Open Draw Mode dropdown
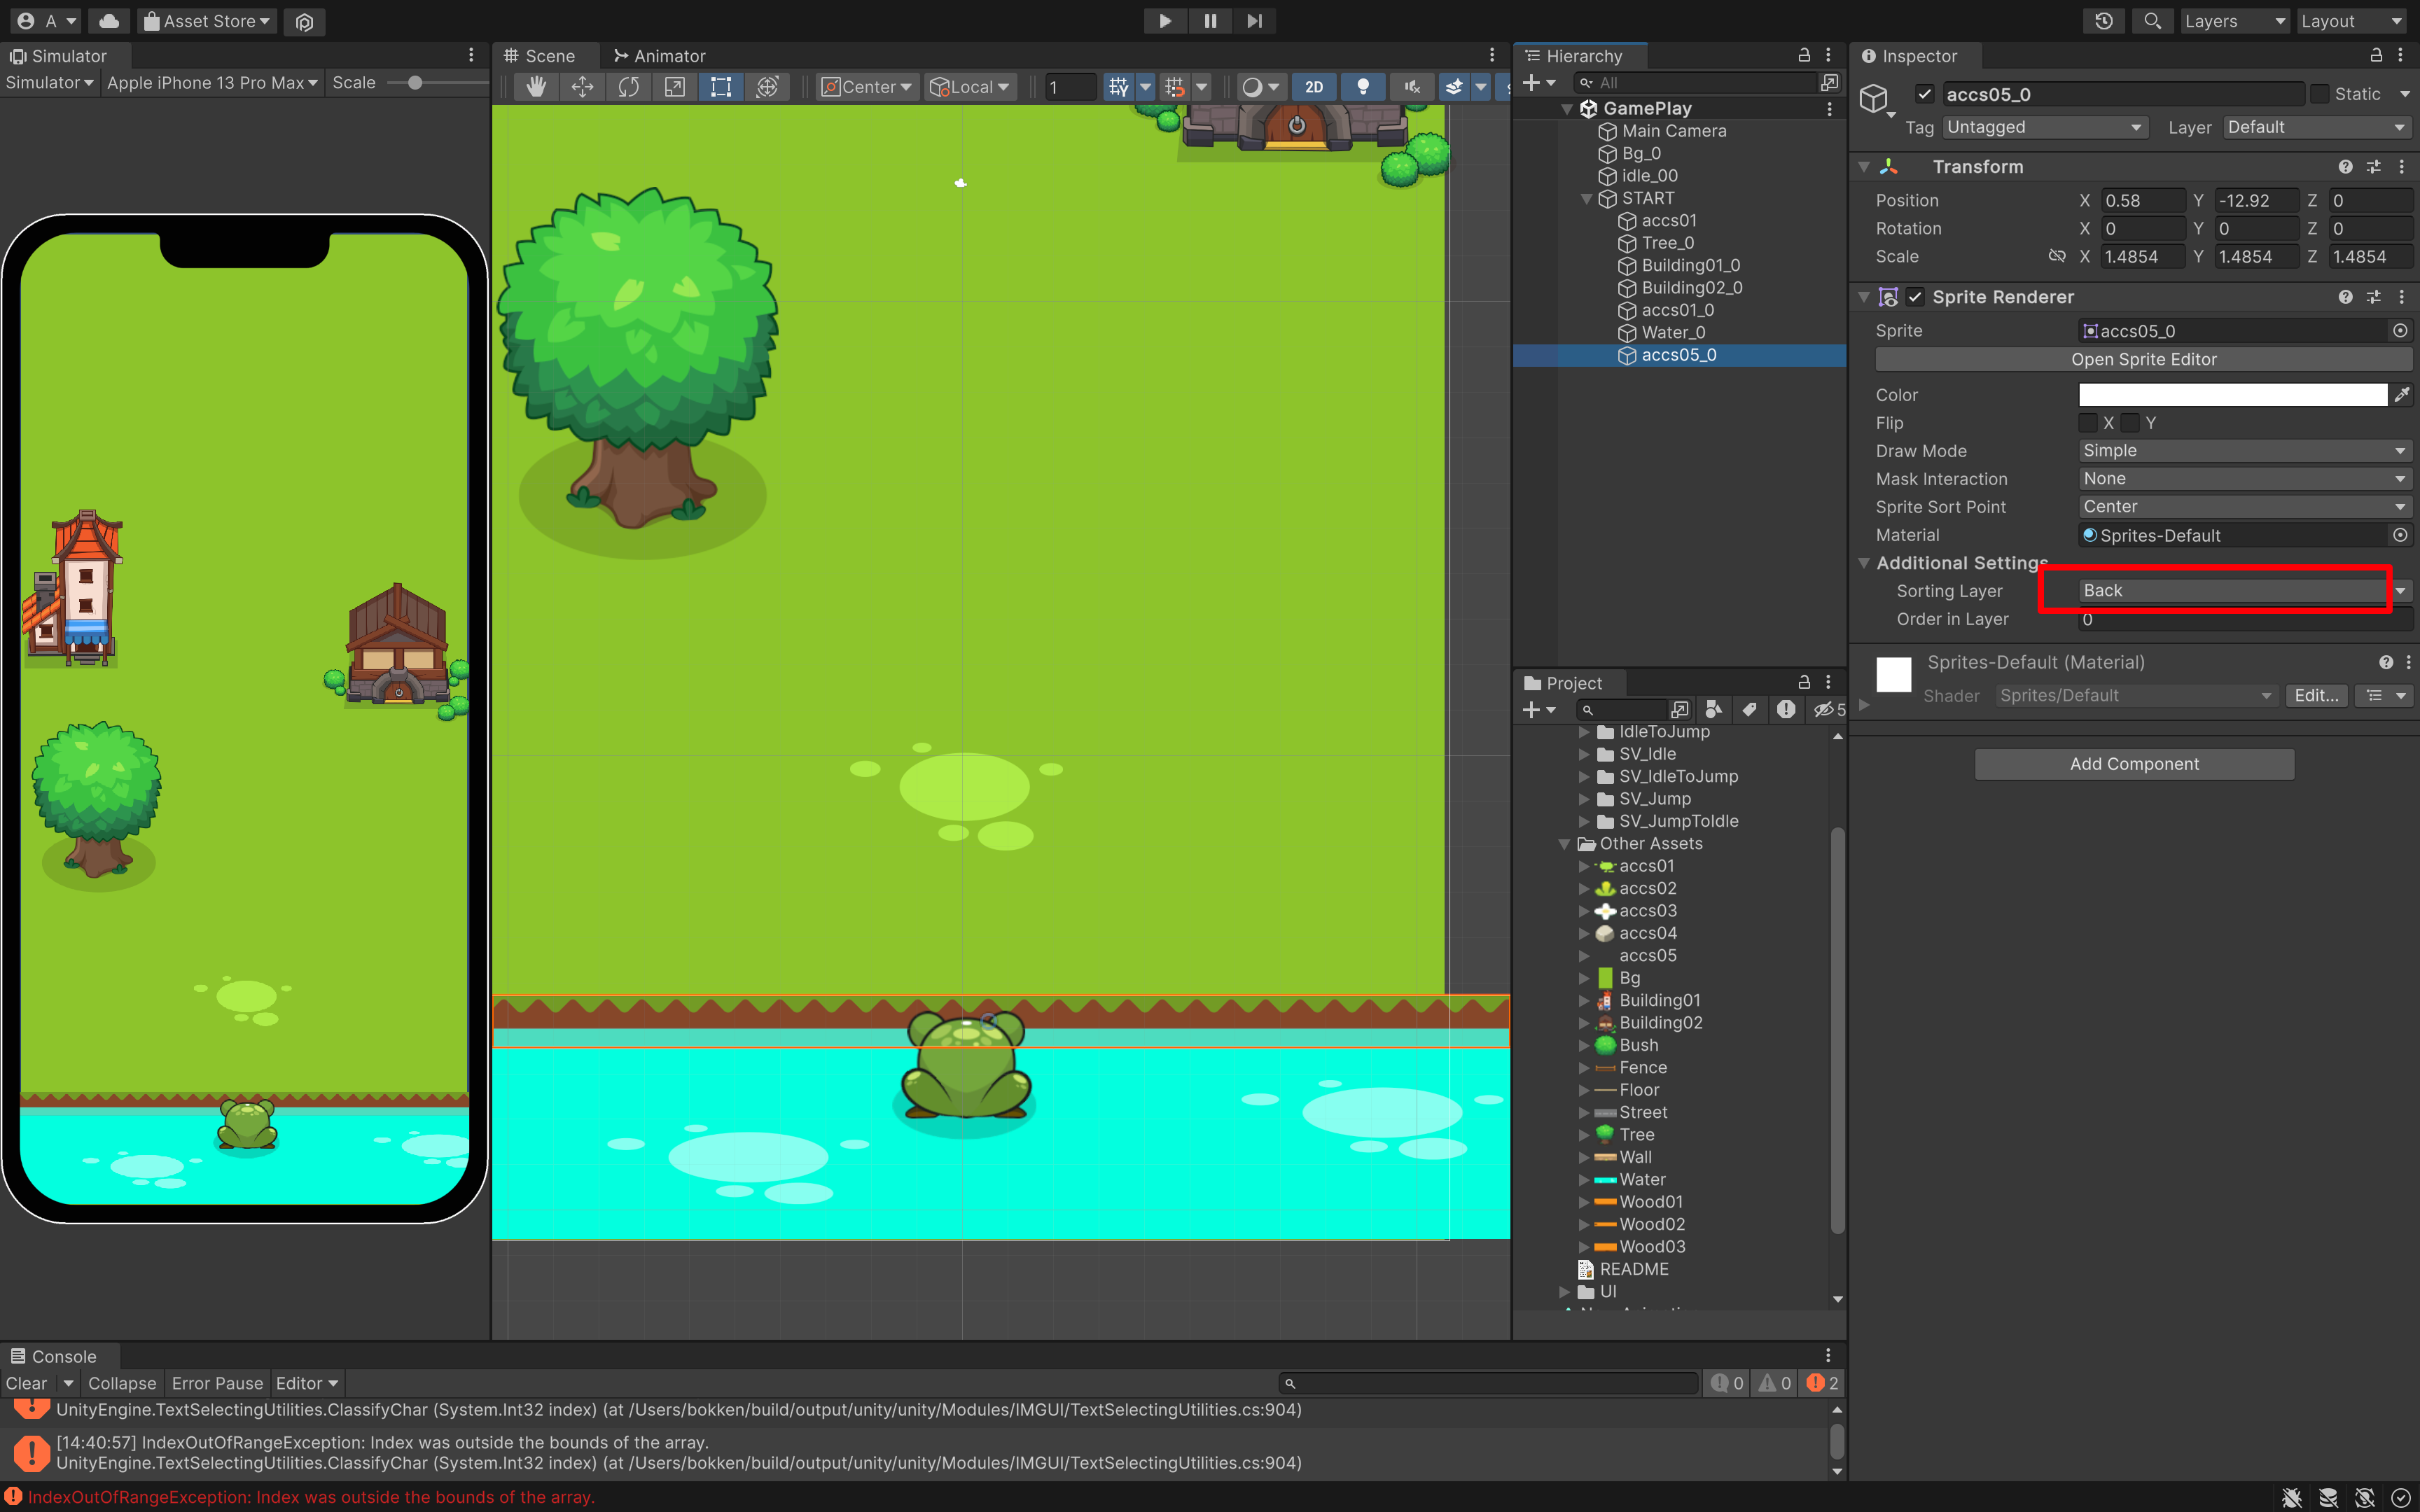This screenshot has height=1512, width=2420. click(2245, 451)
